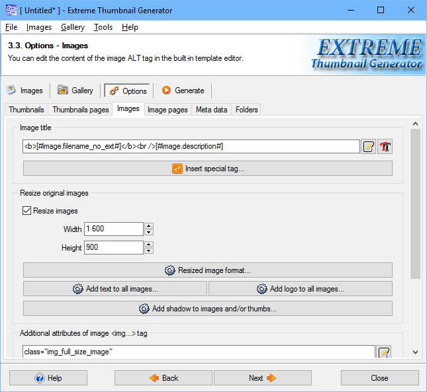Image resolution: width=427 pixels, height=392 pixels.
Task: Open the Gallery menu in menu bar
Action: [73, 27]
